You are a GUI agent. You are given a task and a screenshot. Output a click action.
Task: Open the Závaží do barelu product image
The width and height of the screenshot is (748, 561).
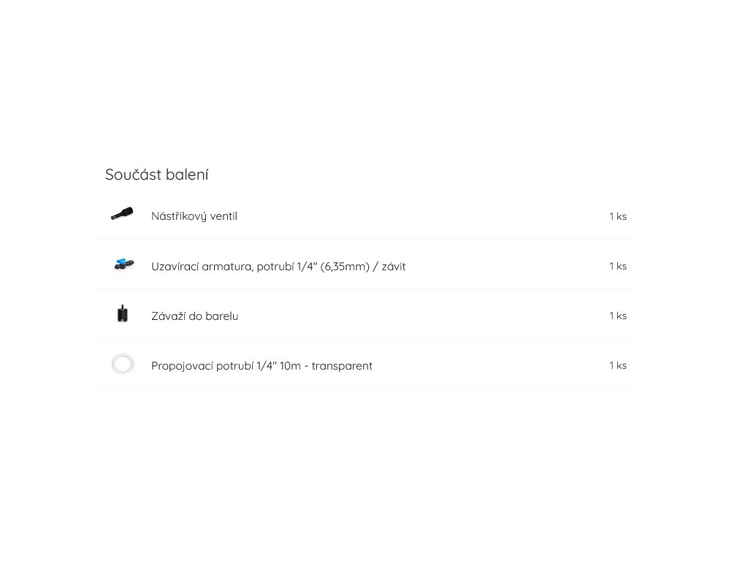[x=122, y=314]
